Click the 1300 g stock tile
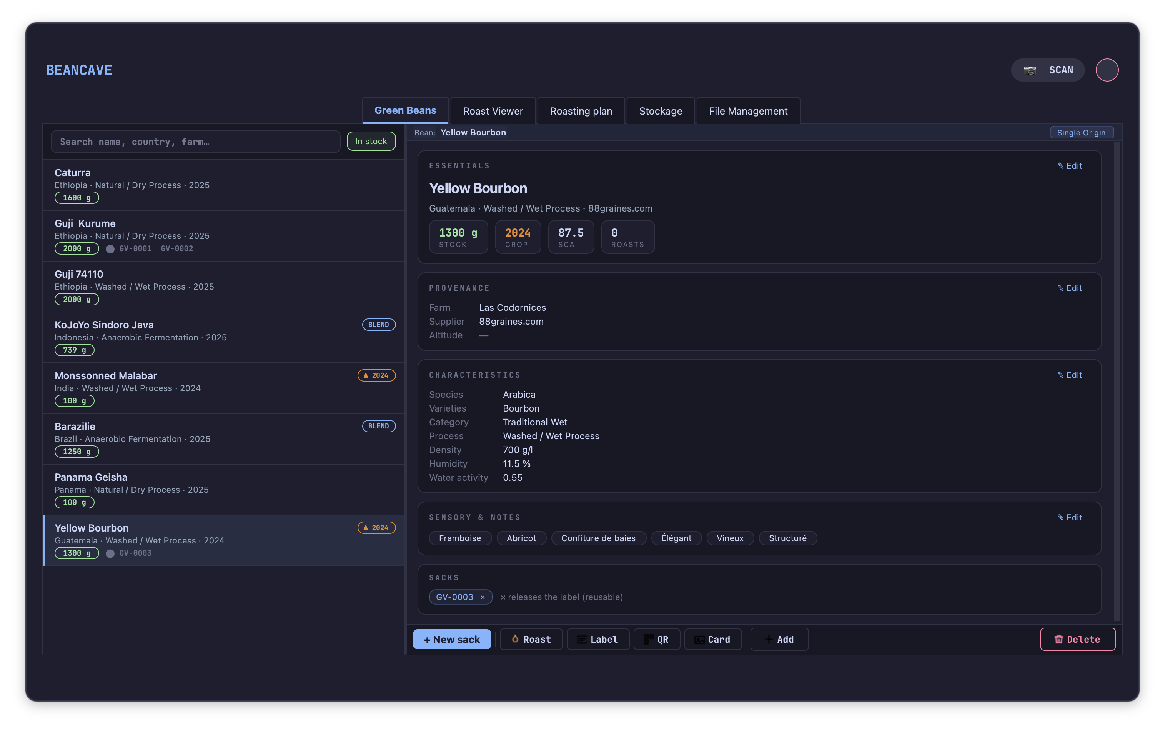 click(x=458, y=237)
